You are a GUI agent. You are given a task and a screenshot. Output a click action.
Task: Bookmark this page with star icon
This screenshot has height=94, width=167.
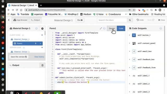click(134, 10)
